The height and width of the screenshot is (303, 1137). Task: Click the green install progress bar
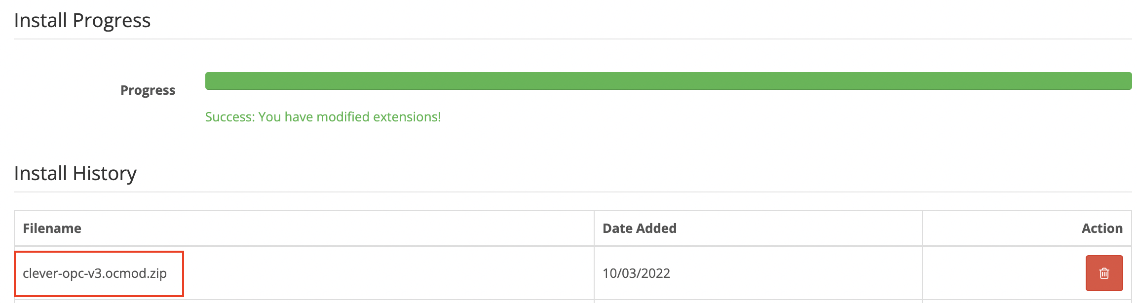tap(668, 81)
